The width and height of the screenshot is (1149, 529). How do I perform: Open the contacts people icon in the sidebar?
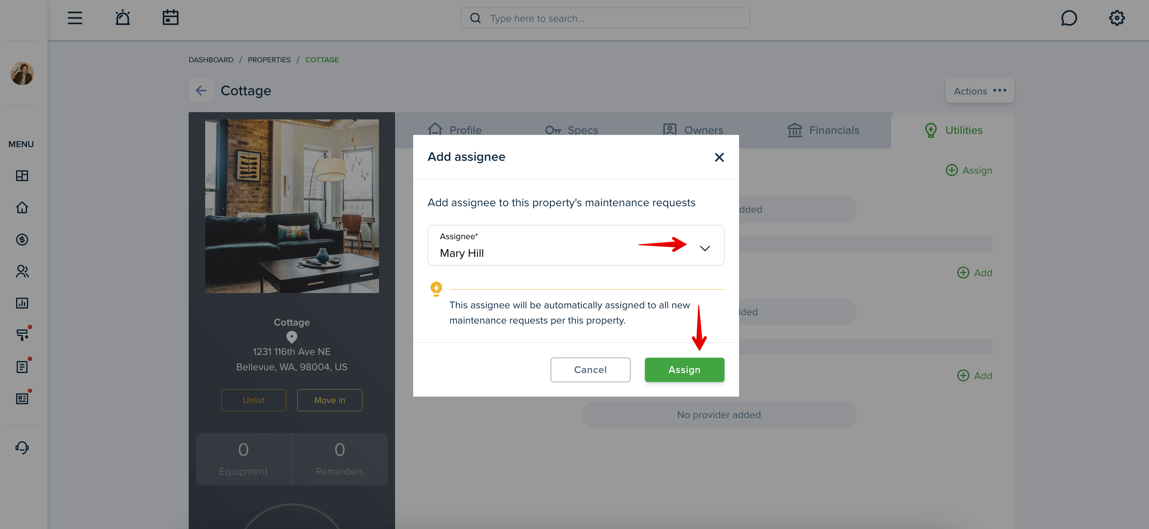click(22, 271)
